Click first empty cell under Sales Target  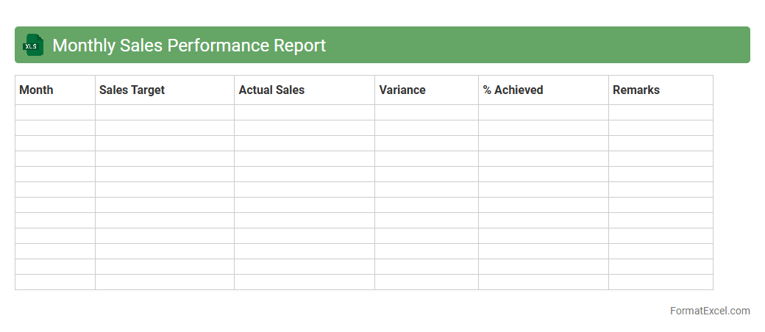tap(164, 112)
